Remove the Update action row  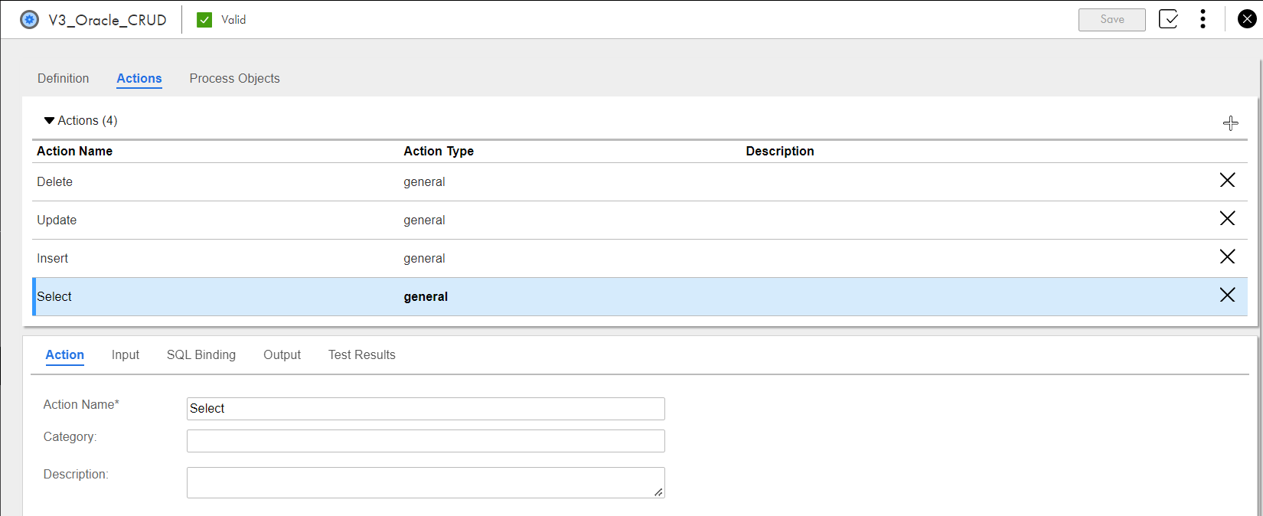pyautogui.click(x=1227, y=218)
